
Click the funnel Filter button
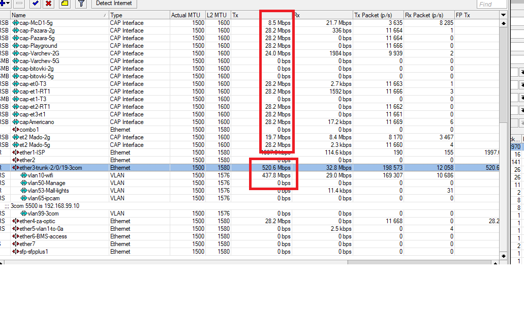[x=81, y=4]
